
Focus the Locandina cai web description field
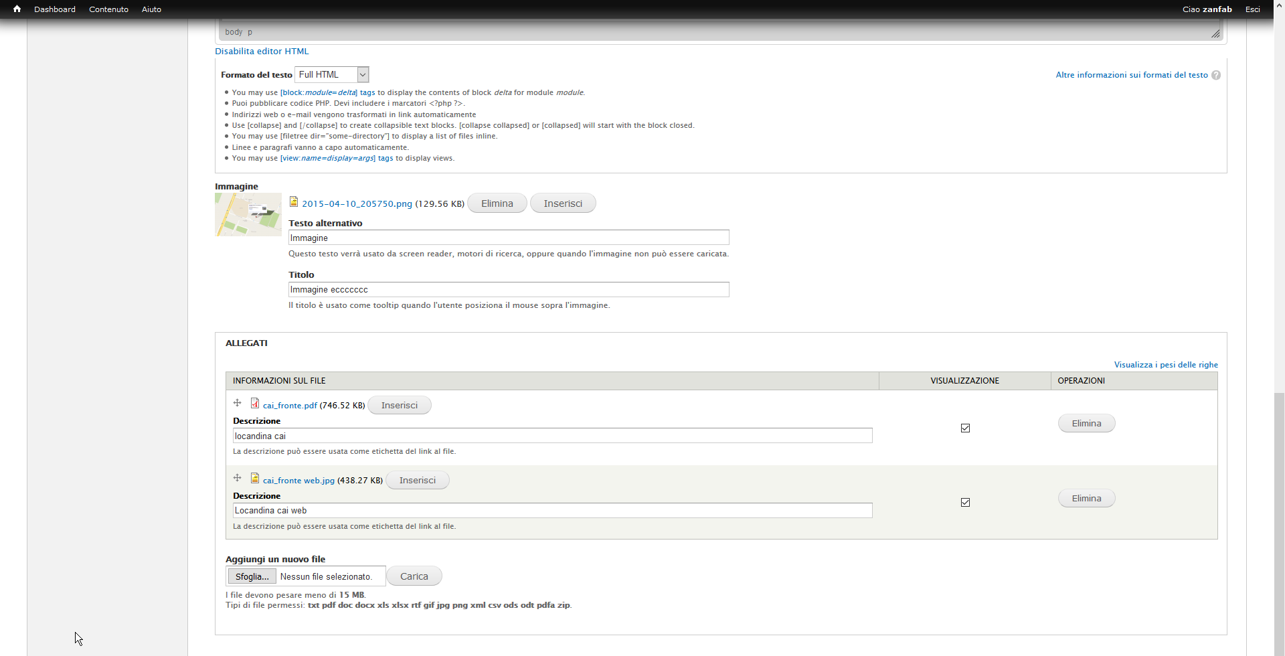click(553, 510)
